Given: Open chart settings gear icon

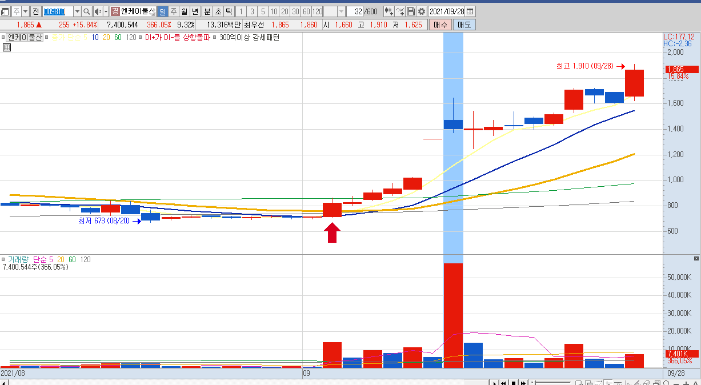Looking at the screenshot, I should pos(422,11).
